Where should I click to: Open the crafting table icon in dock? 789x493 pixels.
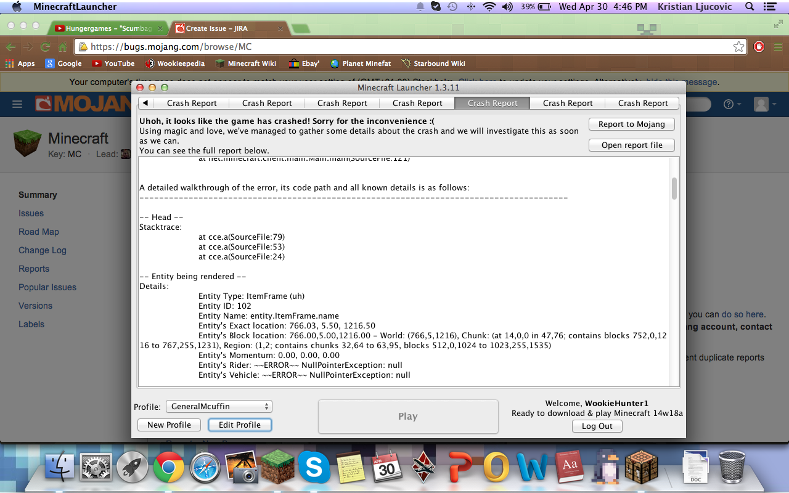[642, 467]
